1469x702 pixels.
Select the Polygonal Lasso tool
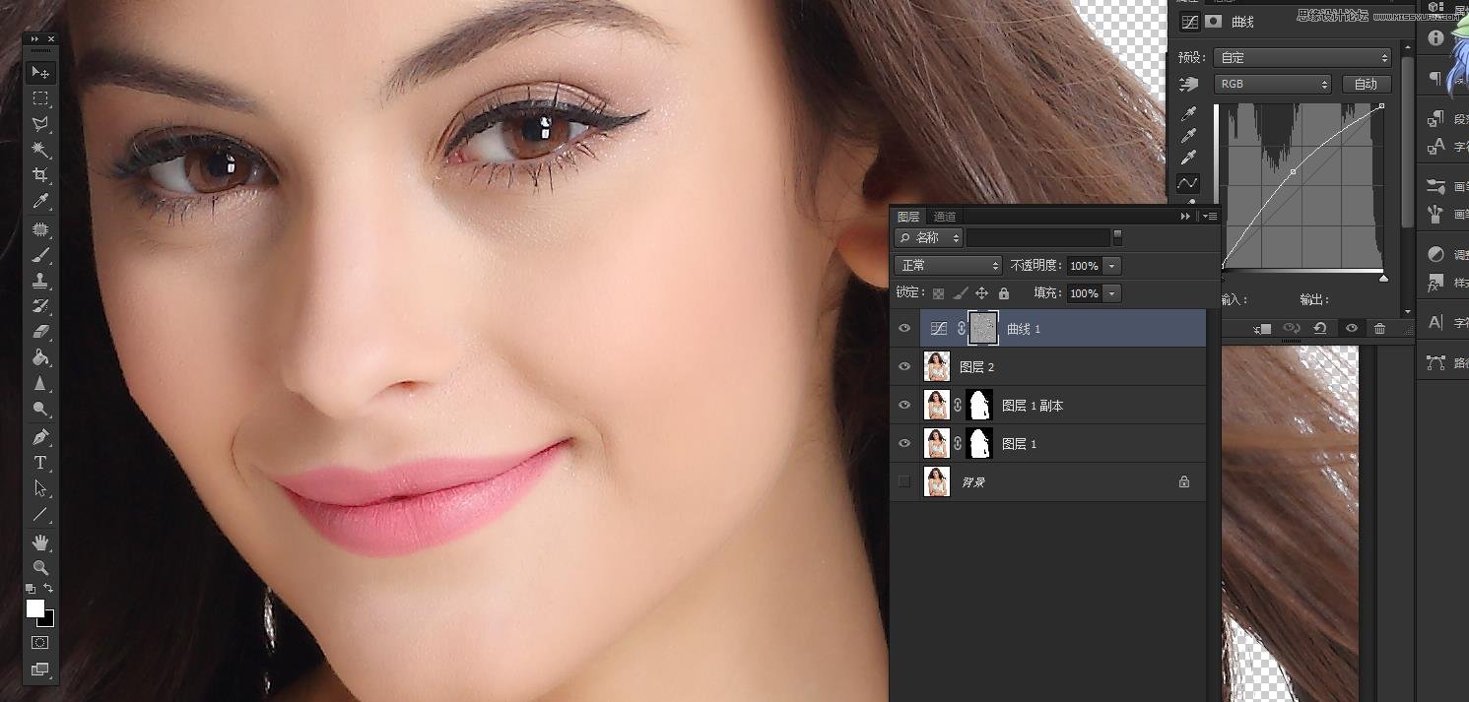(x=40, y=124)
